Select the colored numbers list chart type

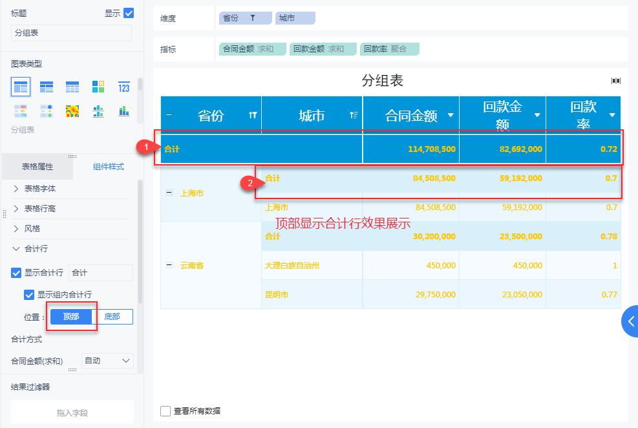[20, 111]
